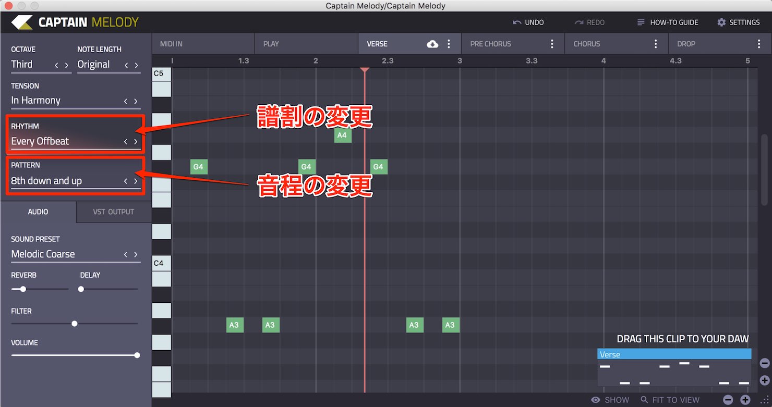Click the Delay slider handle
772x407 pixels.
coord(81,289)
